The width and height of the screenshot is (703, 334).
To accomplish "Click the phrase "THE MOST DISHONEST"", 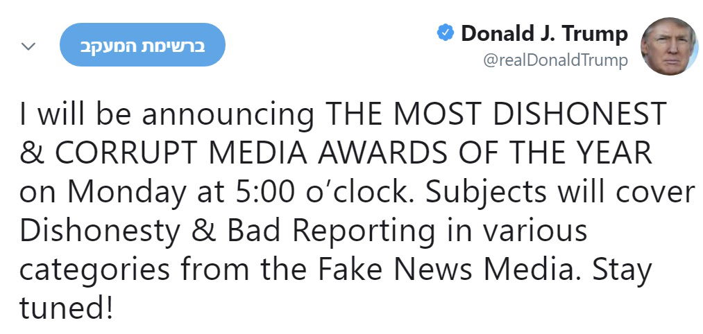I will pos(497,114).
